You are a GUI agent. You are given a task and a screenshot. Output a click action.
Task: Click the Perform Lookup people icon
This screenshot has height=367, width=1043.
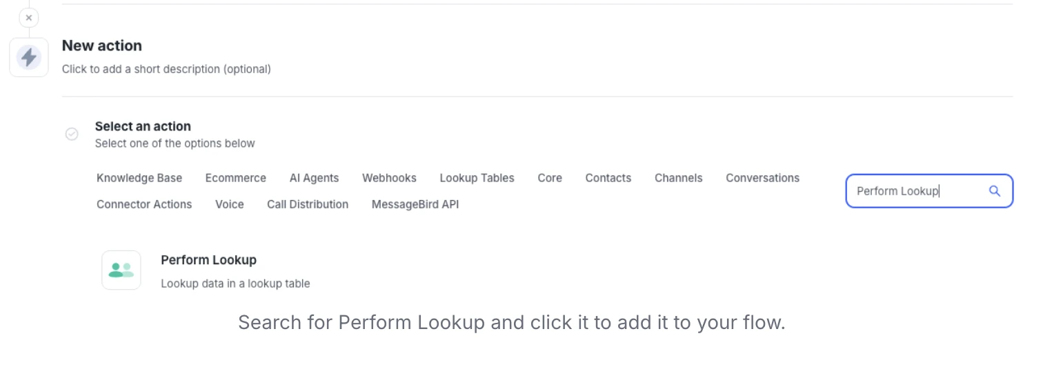point(121,270)
